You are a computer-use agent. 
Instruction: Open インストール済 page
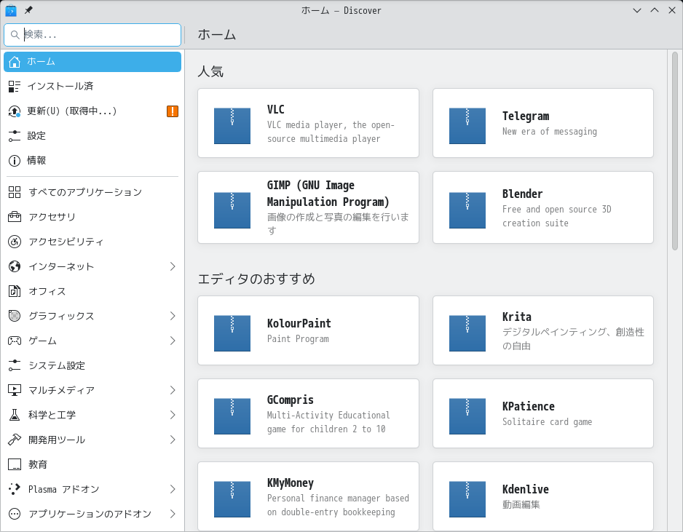[x=92, y=86]
